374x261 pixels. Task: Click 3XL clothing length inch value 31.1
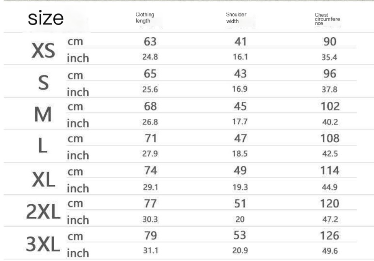tap(150, 250)
